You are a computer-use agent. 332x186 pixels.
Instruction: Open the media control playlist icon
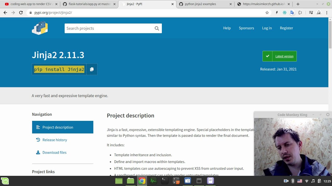(311, 12)
